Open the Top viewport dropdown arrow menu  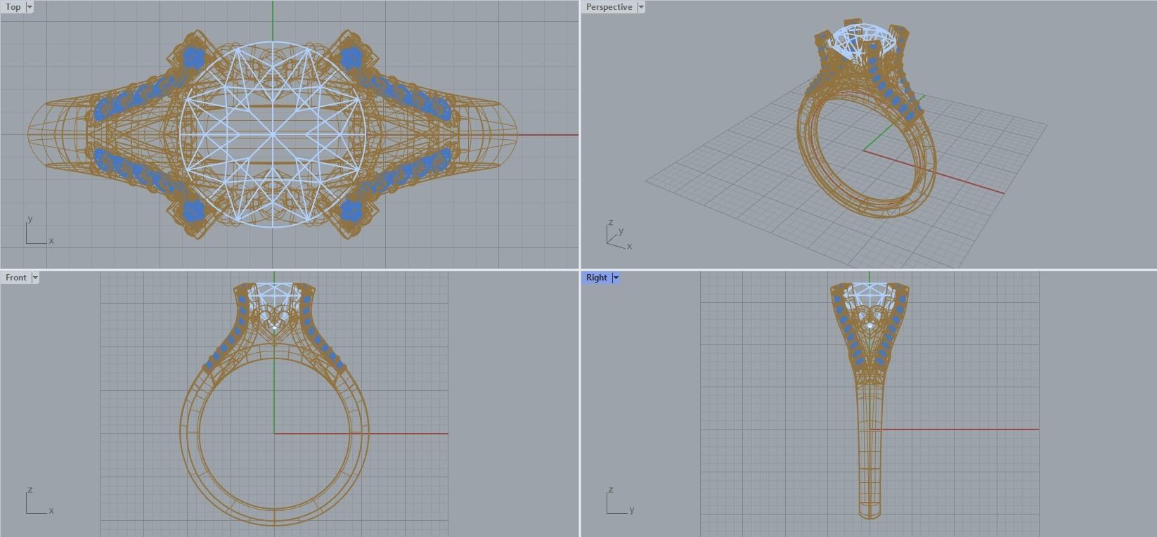30,7
